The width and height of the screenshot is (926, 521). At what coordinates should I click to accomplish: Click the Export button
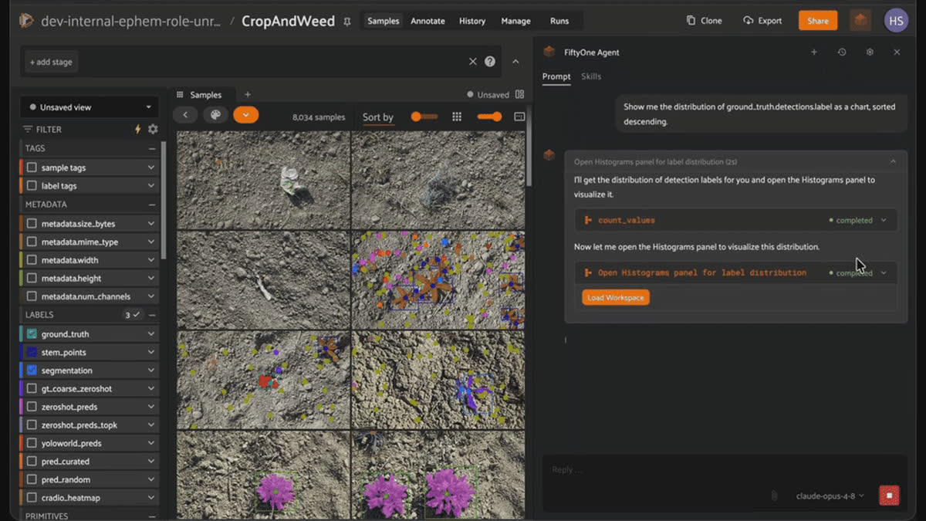(762, 21)
